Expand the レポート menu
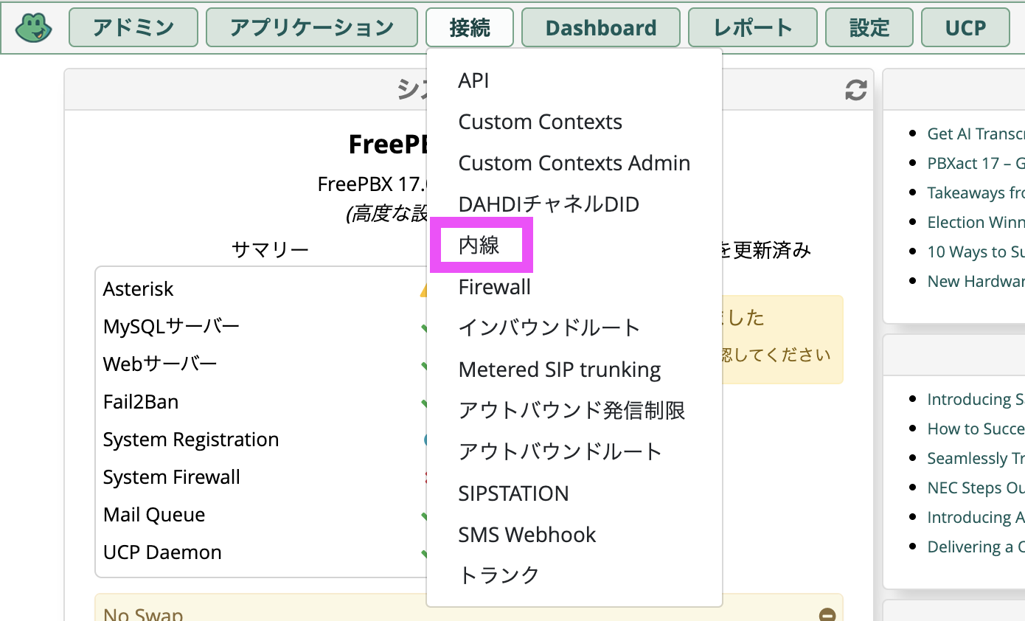Image resolution: width=1025 pixels, height=621 pixels. [753, 27]
